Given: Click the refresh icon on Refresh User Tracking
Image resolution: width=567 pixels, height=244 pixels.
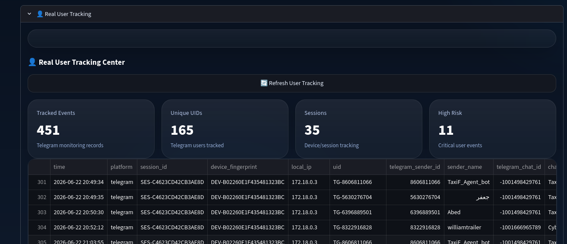Looking at the screenshot, I should [x=264, y=83].
